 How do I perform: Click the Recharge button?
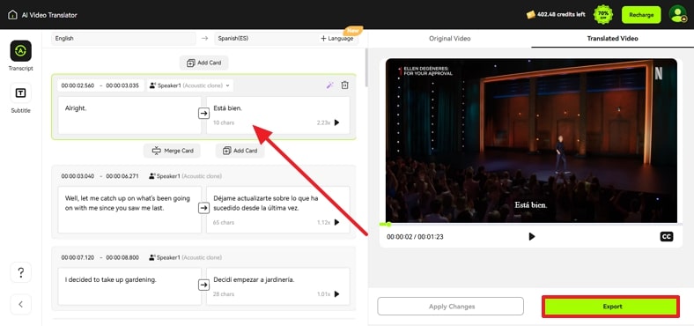pos(641,15)
